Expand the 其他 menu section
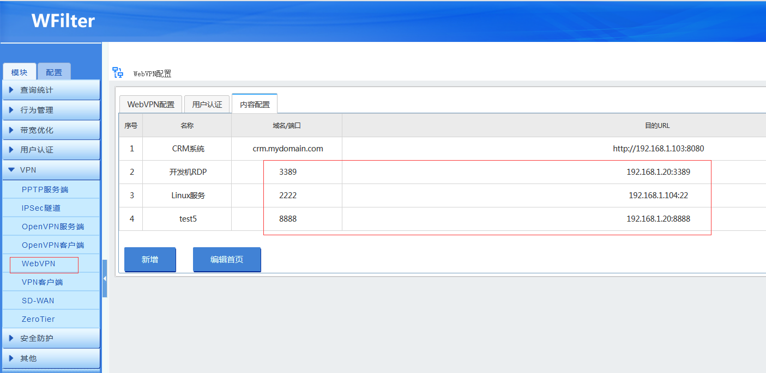The height and width of the screenshot is (373, 766). pos(51,358)
